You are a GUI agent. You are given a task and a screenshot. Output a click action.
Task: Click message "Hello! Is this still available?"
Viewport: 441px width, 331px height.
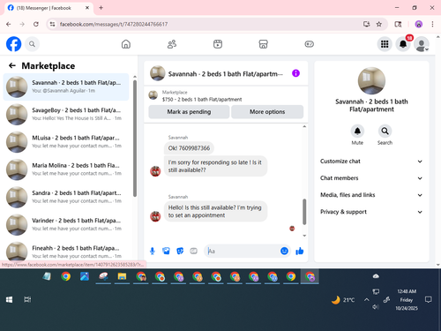(215, 211)
